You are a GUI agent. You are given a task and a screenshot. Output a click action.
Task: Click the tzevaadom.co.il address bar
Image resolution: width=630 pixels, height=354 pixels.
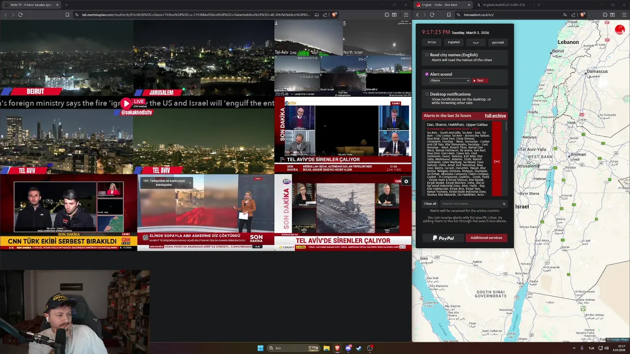click(x=478, y=15)
